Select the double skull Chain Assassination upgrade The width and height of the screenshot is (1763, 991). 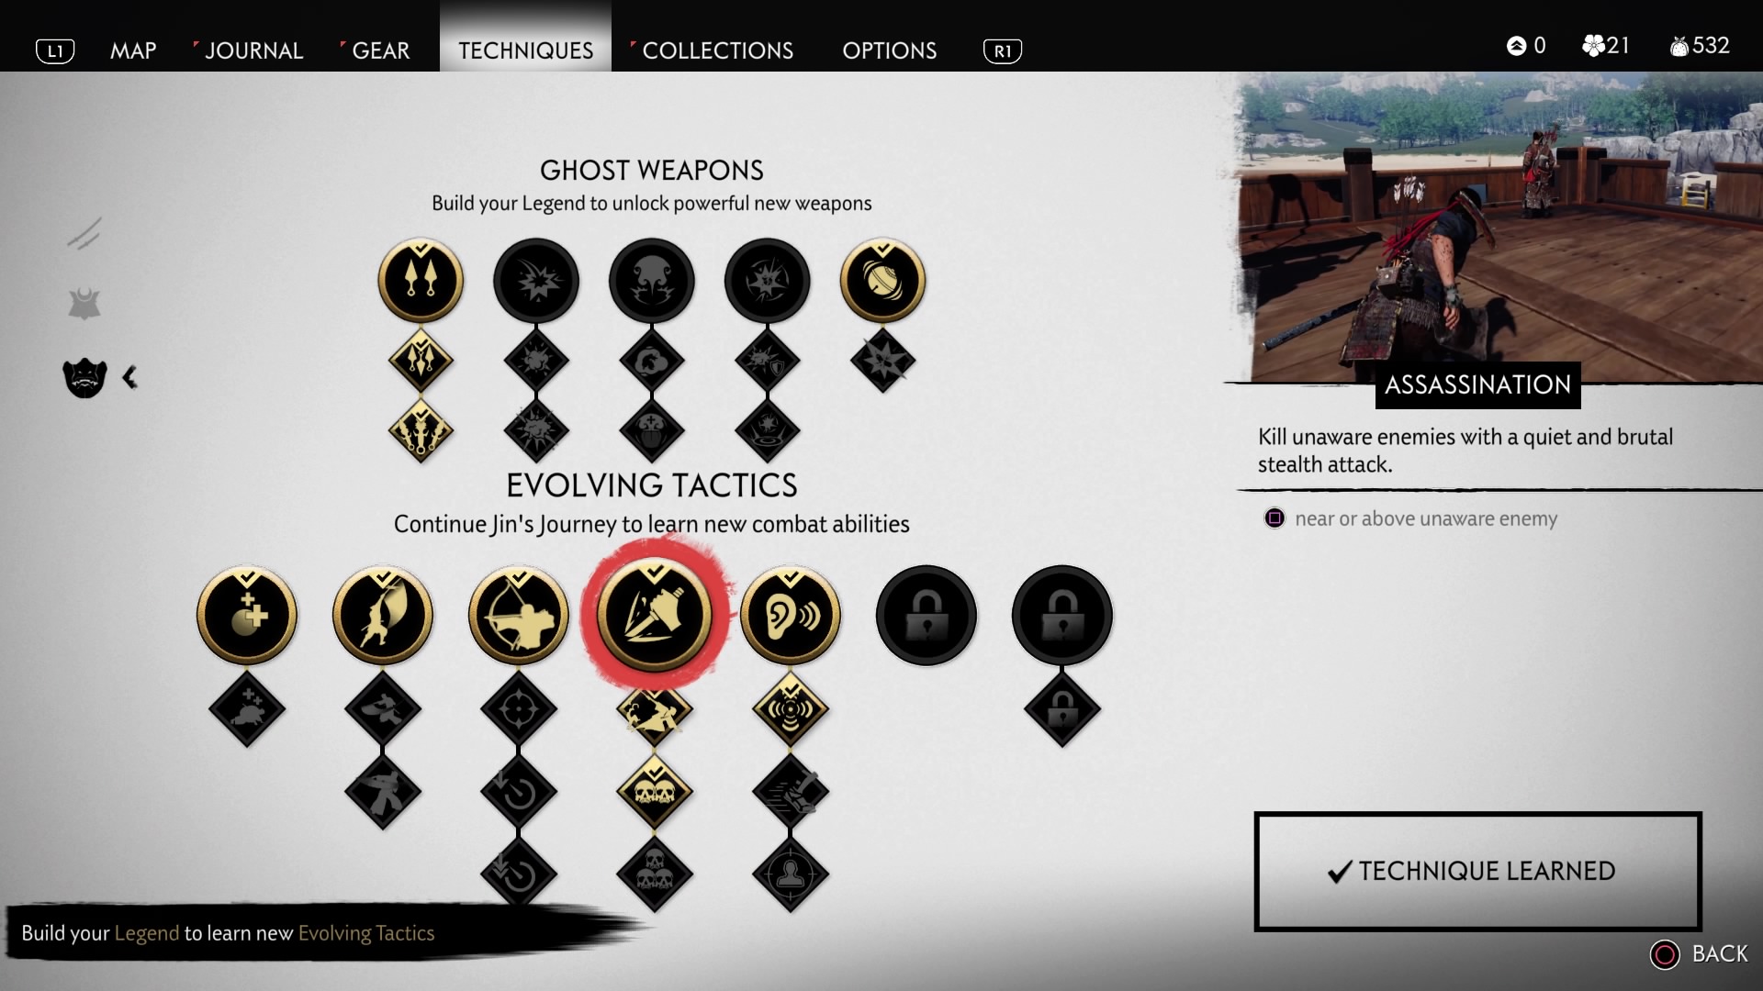tap(654, 791)
